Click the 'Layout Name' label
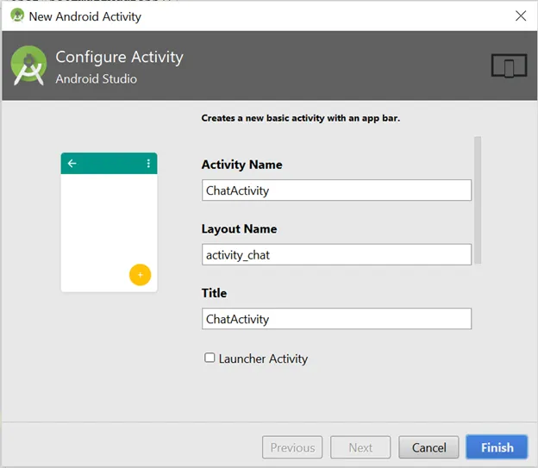Screen dimensions: 538x468 [239, 229]
